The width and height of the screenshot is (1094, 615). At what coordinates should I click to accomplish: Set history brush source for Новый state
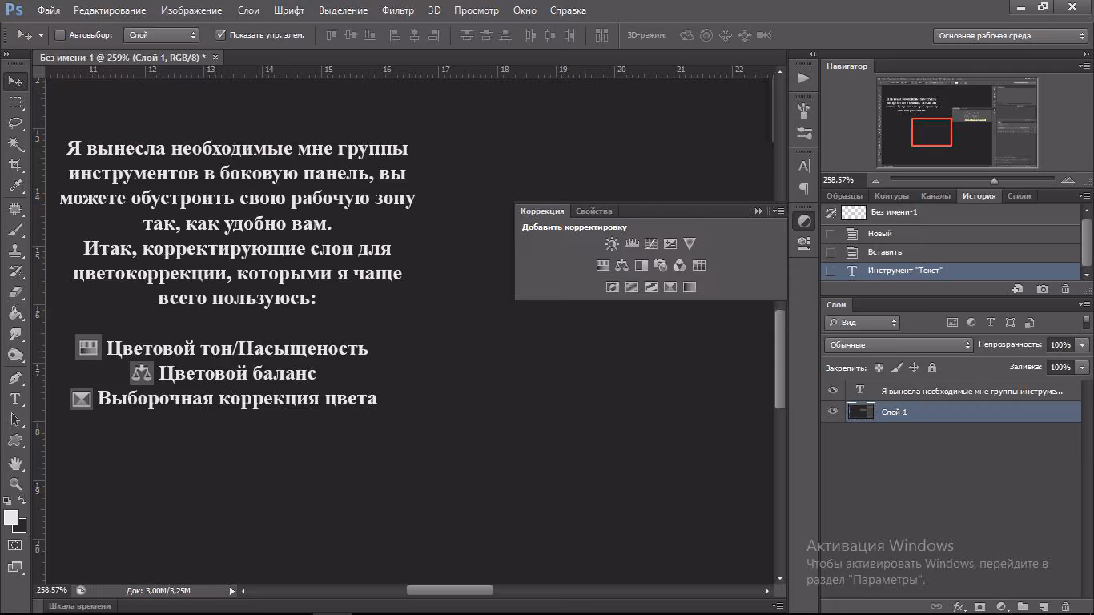(x=830, y=234)
